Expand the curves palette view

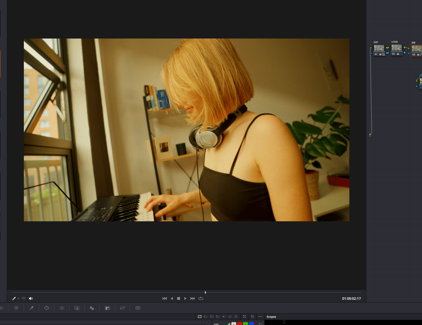[x=244, y=317]
